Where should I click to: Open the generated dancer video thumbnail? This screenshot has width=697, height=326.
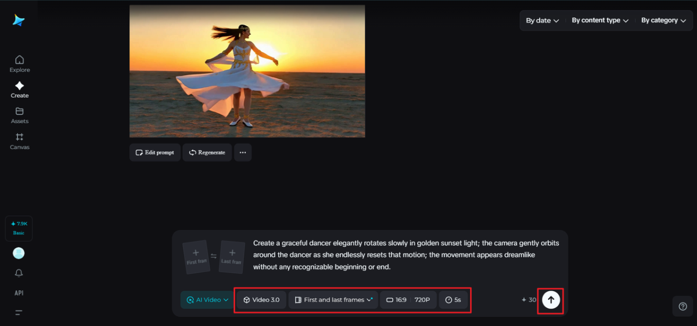(247, 71)
